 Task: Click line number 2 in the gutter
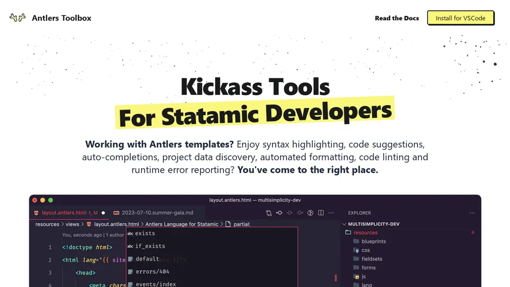50,260
